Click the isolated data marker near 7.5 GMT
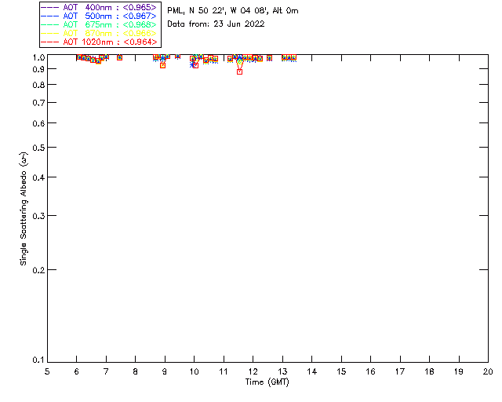Image resolution: width=502 pixels, height=402 pixels. (120, 57)
